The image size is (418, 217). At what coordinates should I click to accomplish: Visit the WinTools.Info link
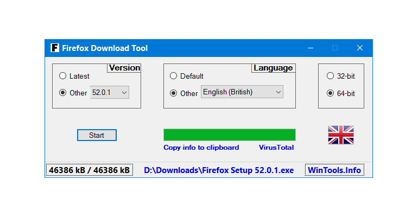[x=334, y=170]
